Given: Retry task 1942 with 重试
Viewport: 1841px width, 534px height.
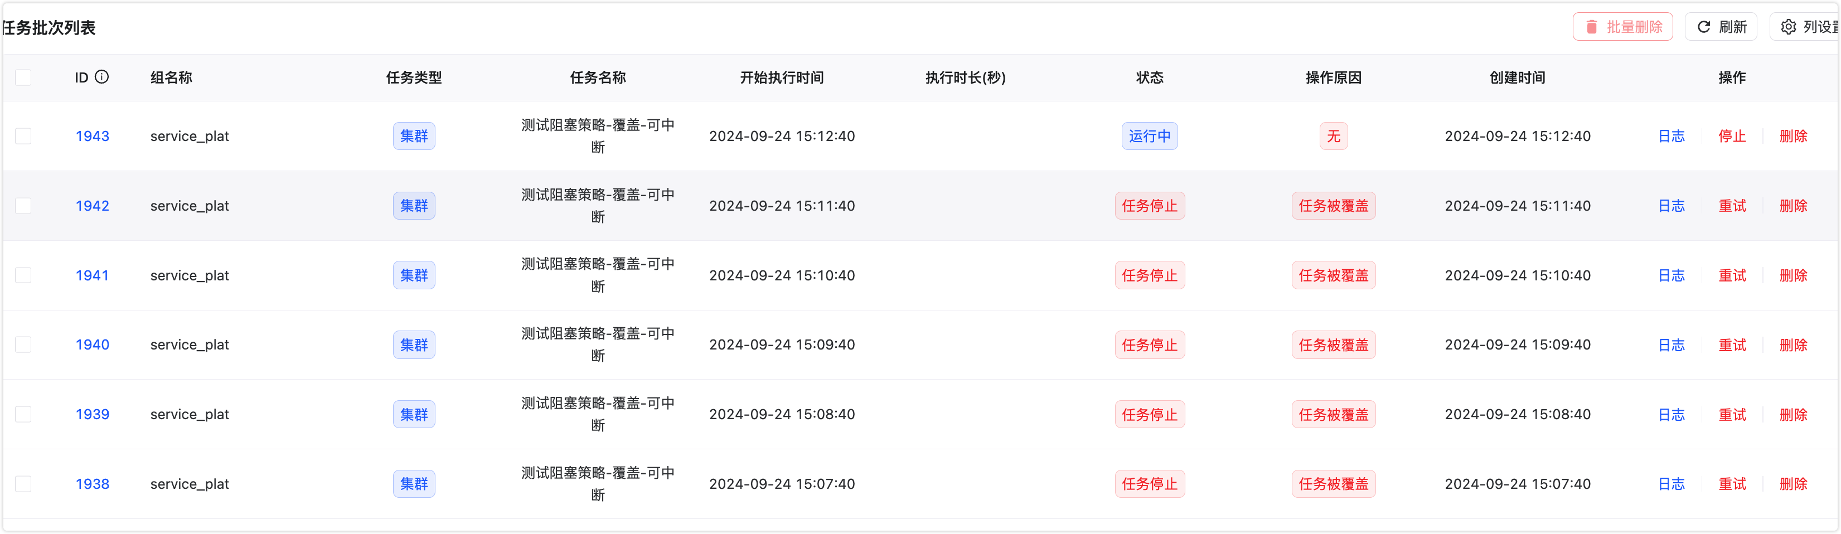Looking at the screenshot, I should point(1732,206).
